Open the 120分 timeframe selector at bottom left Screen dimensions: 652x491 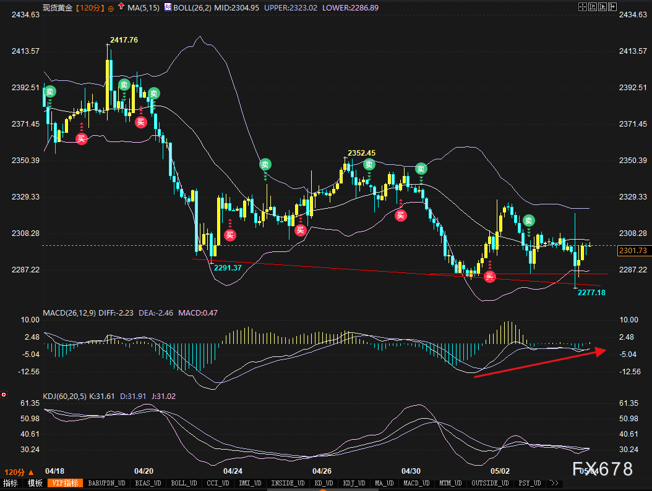coord(19,472)
